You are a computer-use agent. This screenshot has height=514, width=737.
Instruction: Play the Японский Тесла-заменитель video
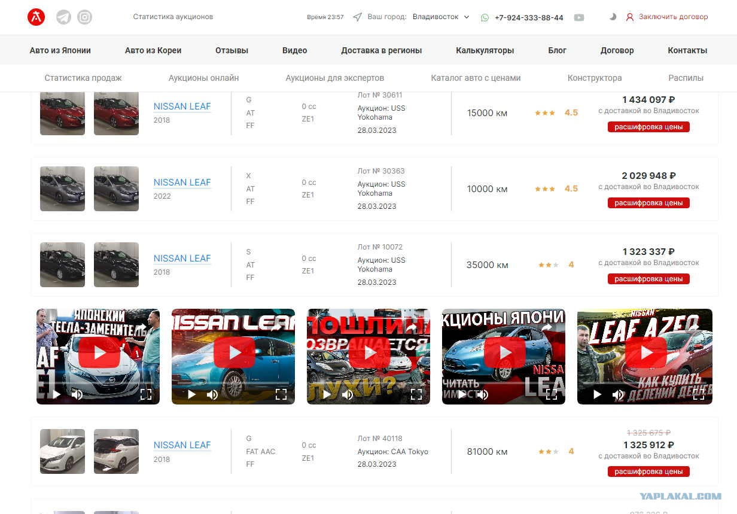[99, 353]
